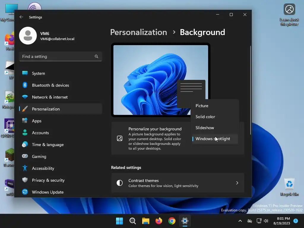
Task: Open Bluetooth & devices settings
Action: (61, 85)
